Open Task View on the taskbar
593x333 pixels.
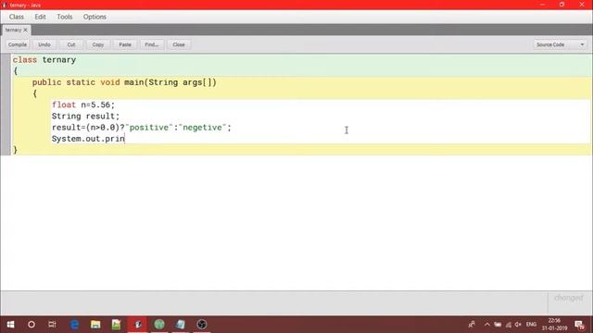click(52, 325)
